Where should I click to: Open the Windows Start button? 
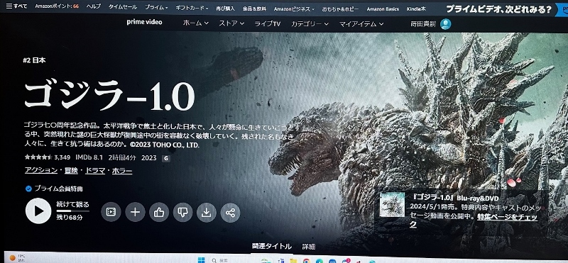(x=201, y=260)
